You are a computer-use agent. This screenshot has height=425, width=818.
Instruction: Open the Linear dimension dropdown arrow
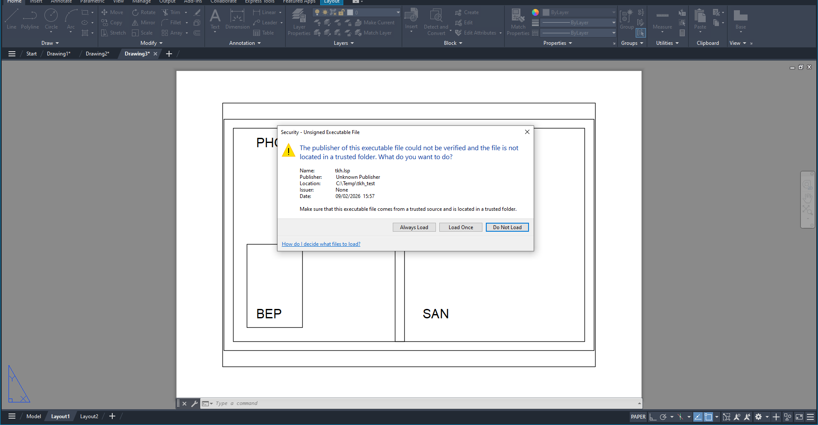click(x=280, y=12)
